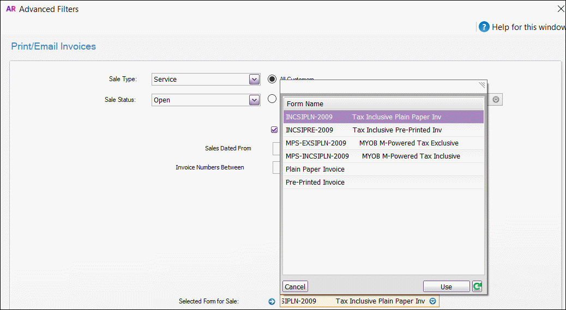Click the Invoice Numbers Between input box
Viewport: 566px width, 310px height.
[276, 167]
